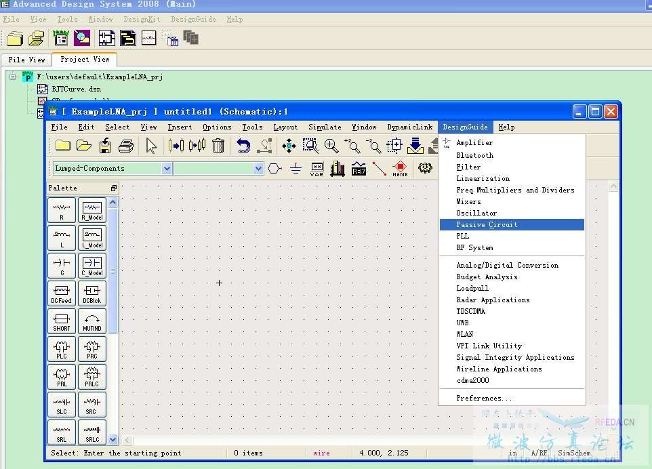Open the component history dropdown arrow
This screenshot has width=652, height=469.
coord(259,168)
